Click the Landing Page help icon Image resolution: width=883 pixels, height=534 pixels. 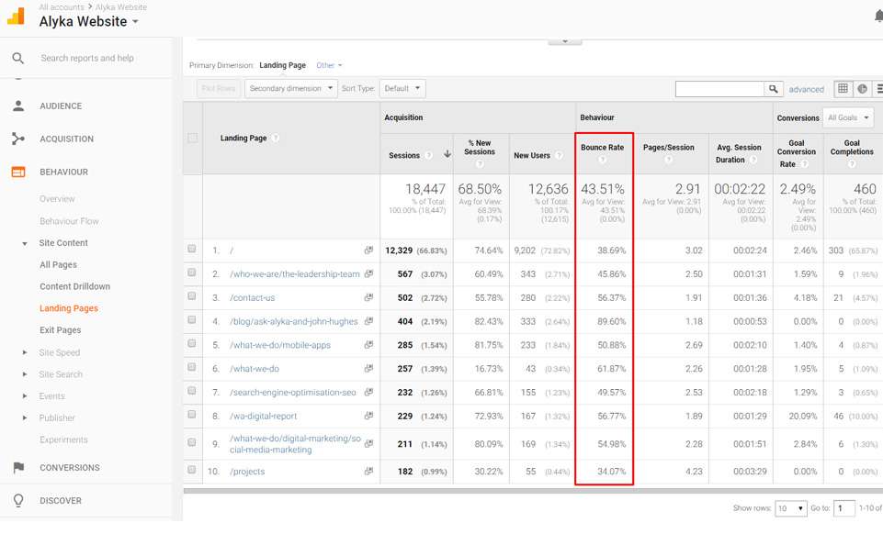click(x=276, y=138)
